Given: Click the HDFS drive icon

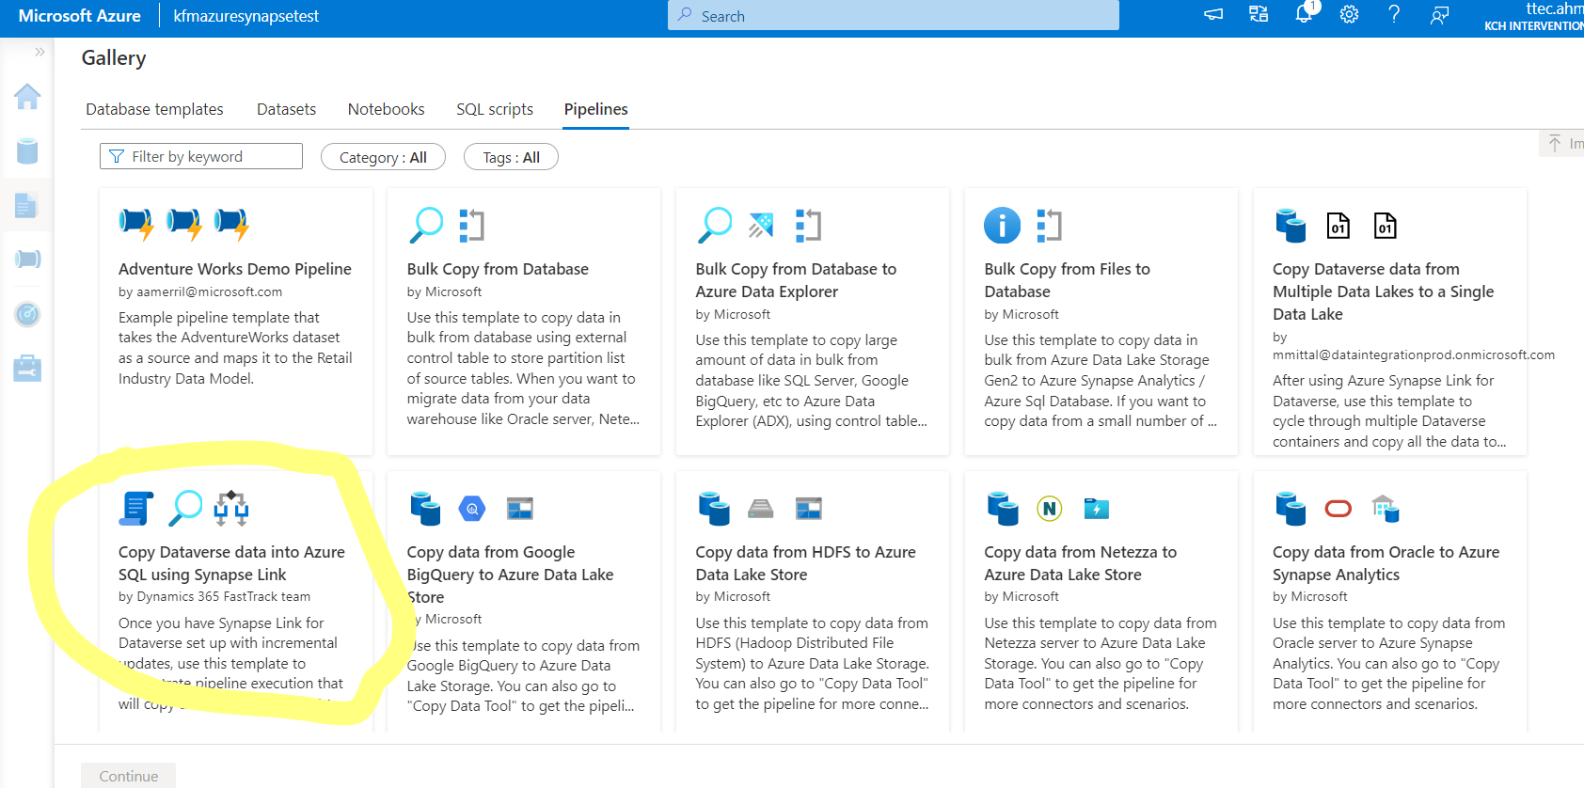Looking at the screenshot, I should 760,509.
